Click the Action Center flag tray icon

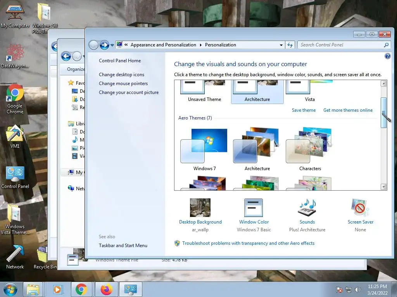339,290
